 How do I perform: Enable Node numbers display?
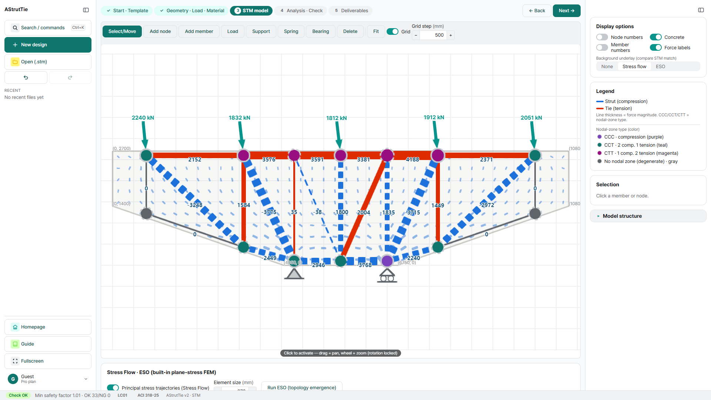click(x=602, y=37)
